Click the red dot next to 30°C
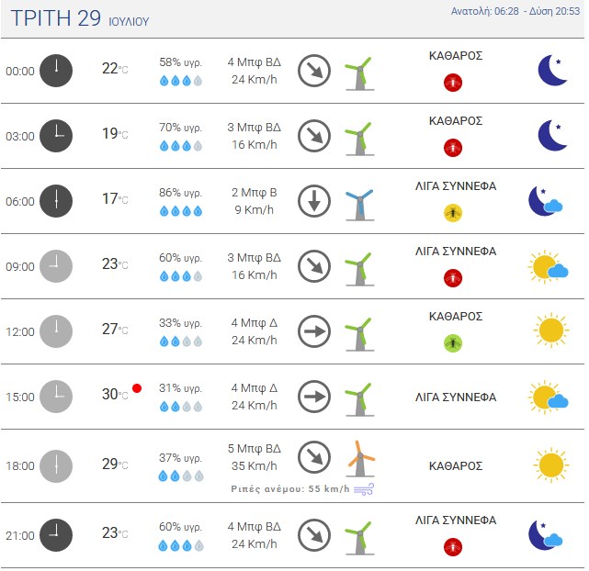Image resolution: width=589 pixels, height=571 pixels. [137, 388]
